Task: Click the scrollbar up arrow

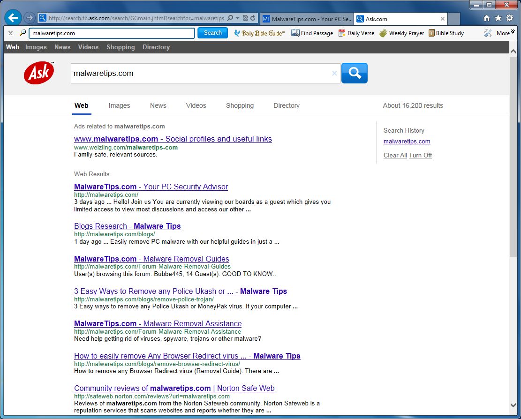Action: click(513, 52)
